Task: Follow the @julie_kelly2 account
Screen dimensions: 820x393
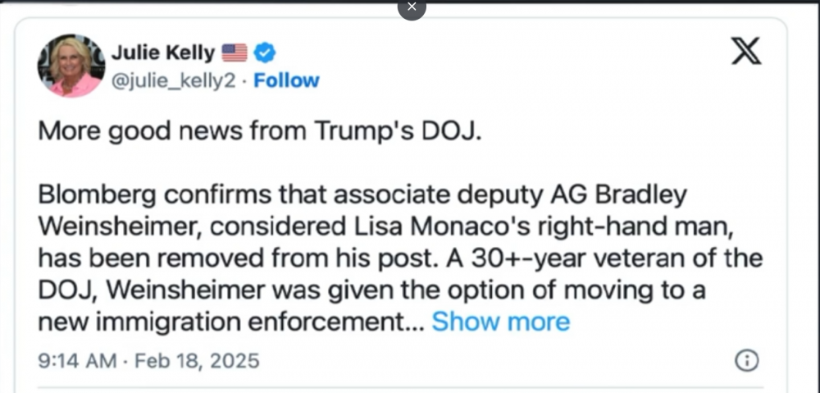Action: pyautogui.click(x=286, y=80)
